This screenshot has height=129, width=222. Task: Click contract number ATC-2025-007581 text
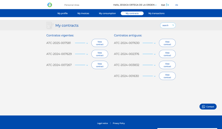[59, 43]
